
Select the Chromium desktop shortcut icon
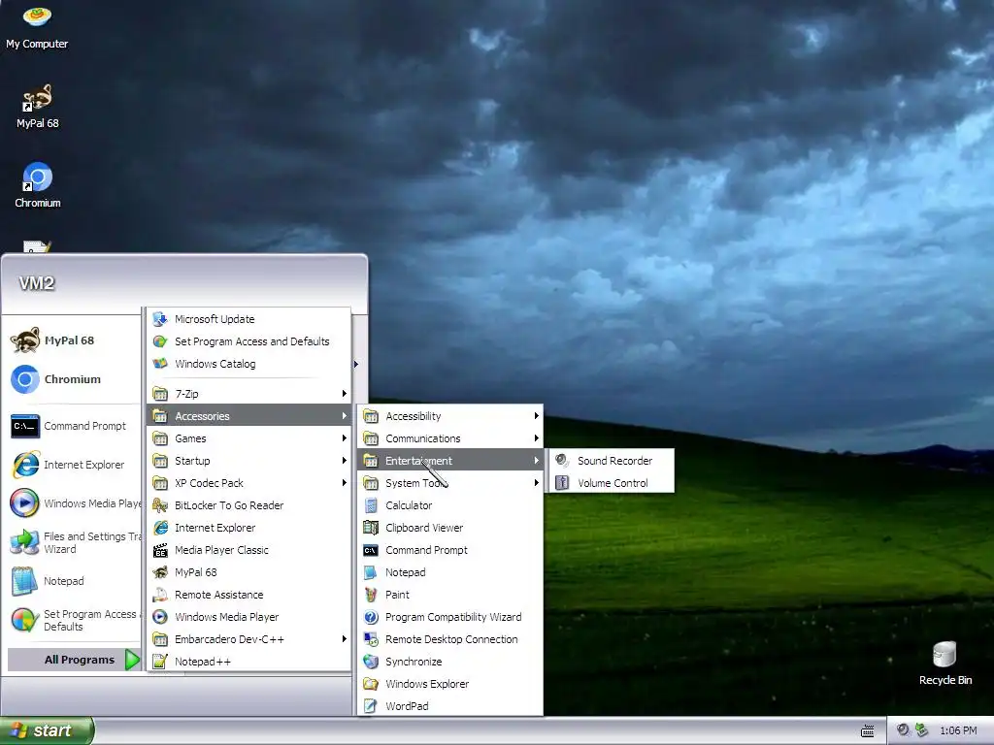click(37, 185)
